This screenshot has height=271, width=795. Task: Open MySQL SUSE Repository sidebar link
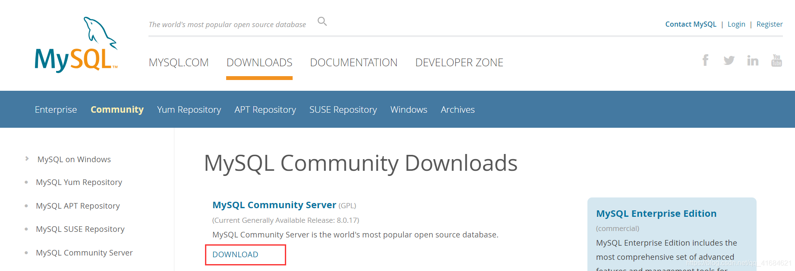(80, 229)
